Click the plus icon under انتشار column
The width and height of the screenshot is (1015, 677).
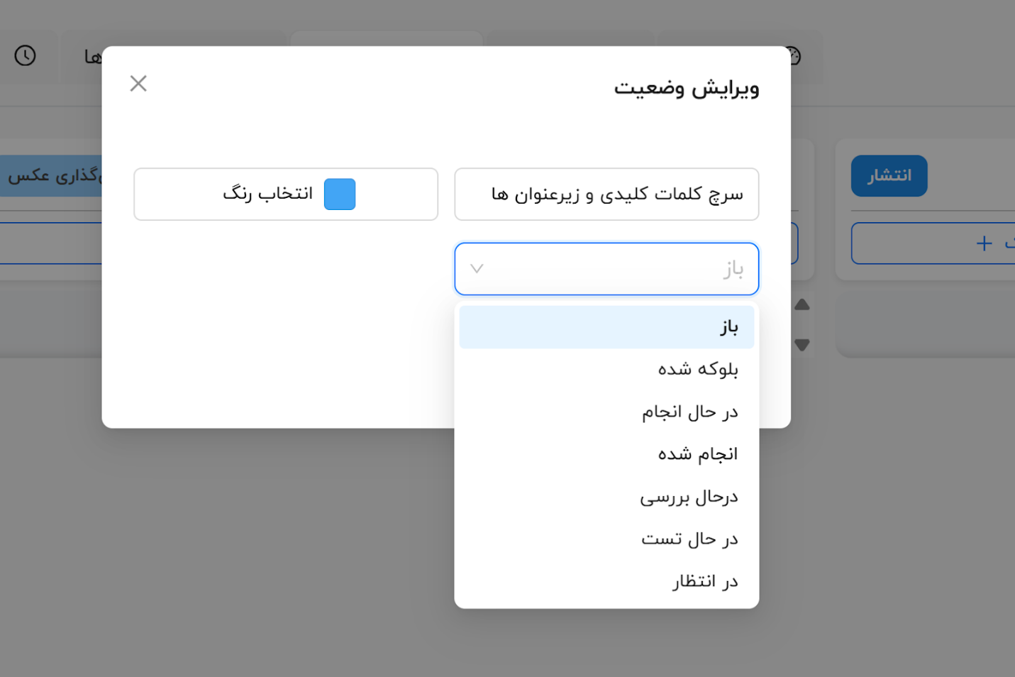point(984,243)
